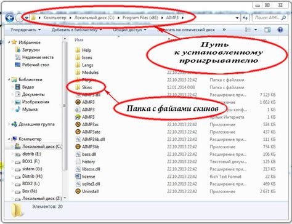Click Компьютер in the address path
This screenshot has width=292, height=224.
[x=55, y=18]
